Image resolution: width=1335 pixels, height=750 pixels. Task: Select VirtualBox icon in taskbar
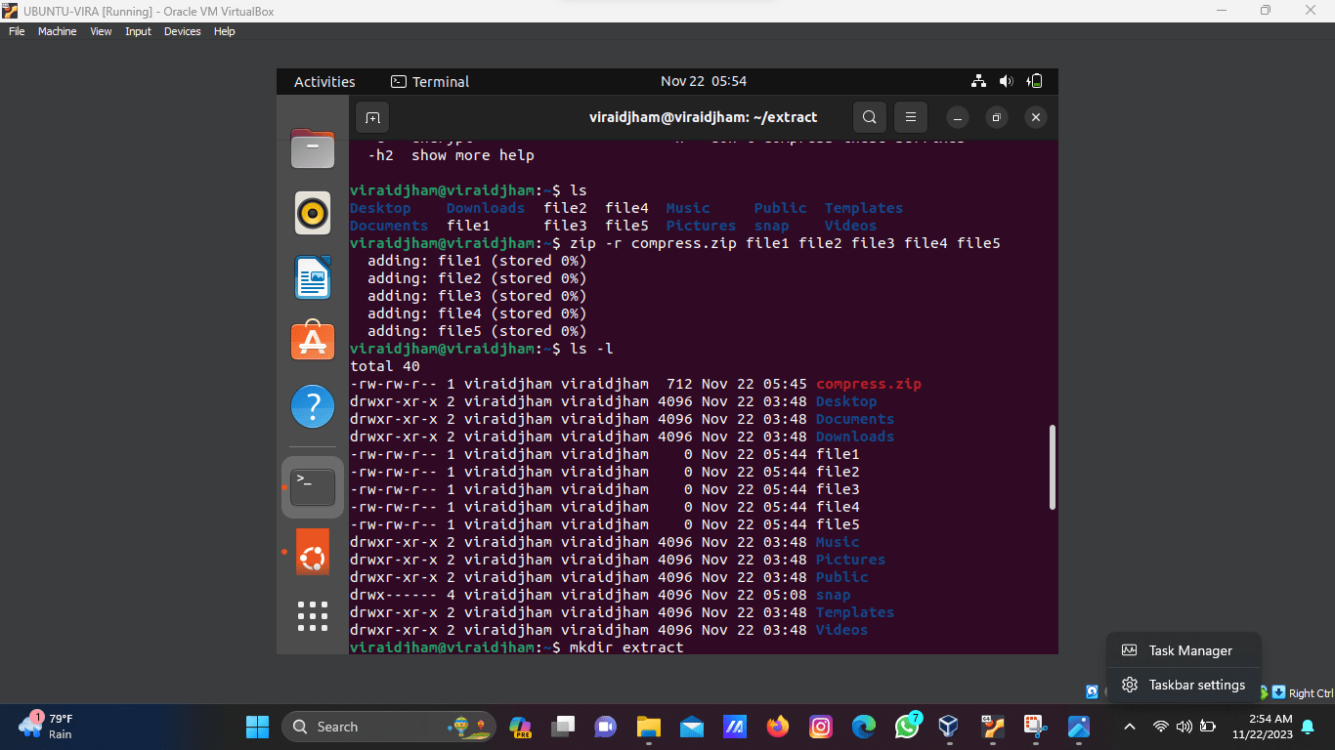click(948, 727)
